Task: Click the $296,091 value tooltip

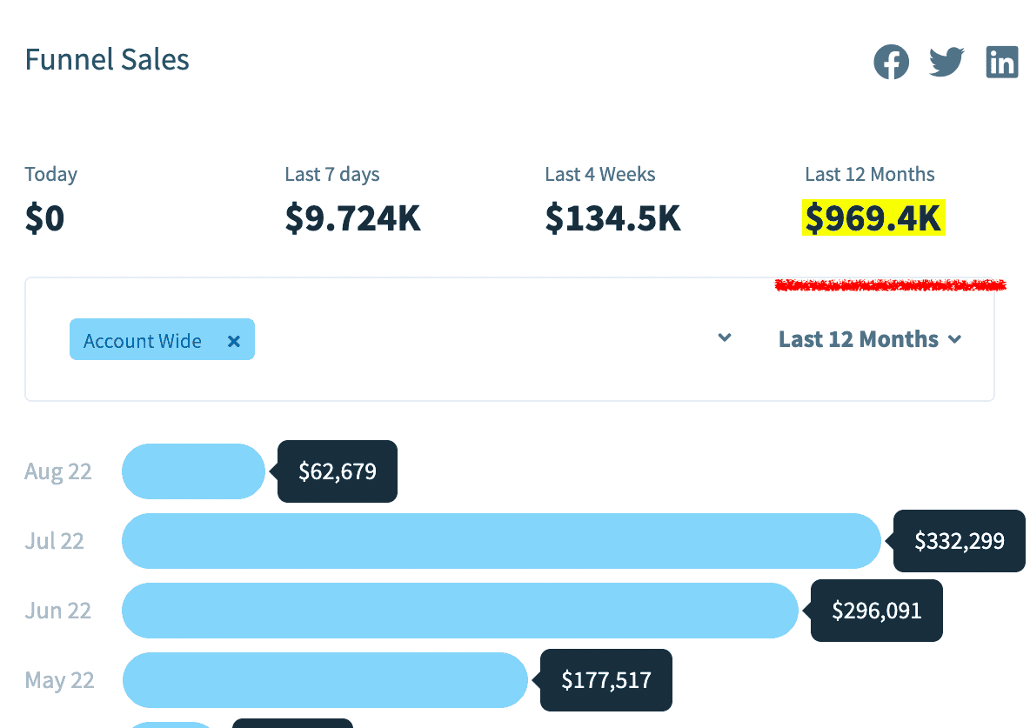Action: click(877, 611)
